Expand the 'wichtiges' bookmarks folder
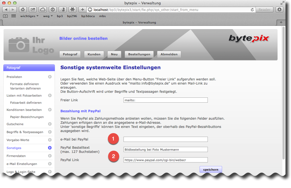291x188 pixels. pyautogui.click(x=29, y=16)
